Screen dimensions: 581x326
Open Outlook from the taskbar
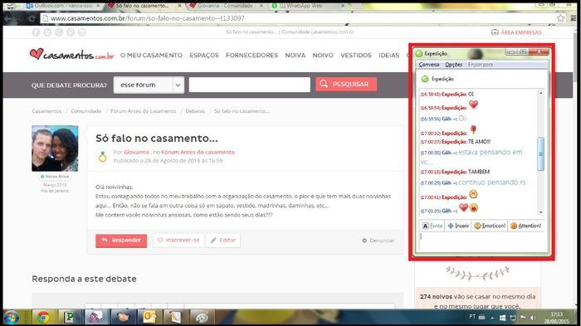point(149,318)
